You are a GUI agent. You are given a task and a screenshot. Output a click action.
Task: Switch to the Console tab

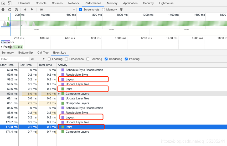click(41, 3)
